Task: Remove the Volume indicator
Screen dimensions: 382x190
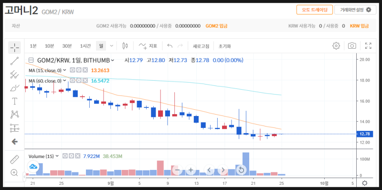Action: pyautogui.click(x=77, y=156)
